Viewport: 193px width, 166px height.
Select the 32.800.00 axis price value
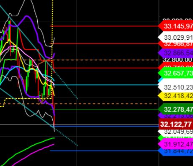[x=178, y=60]
